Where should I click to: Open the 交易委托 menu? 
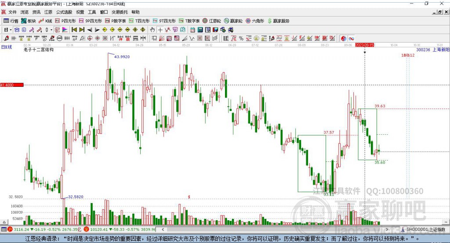point(120,12)
